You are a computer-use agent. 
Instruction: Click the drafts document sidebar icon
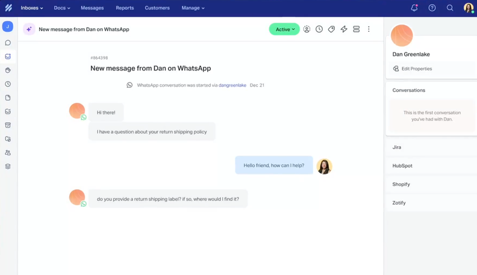[8, 97]
